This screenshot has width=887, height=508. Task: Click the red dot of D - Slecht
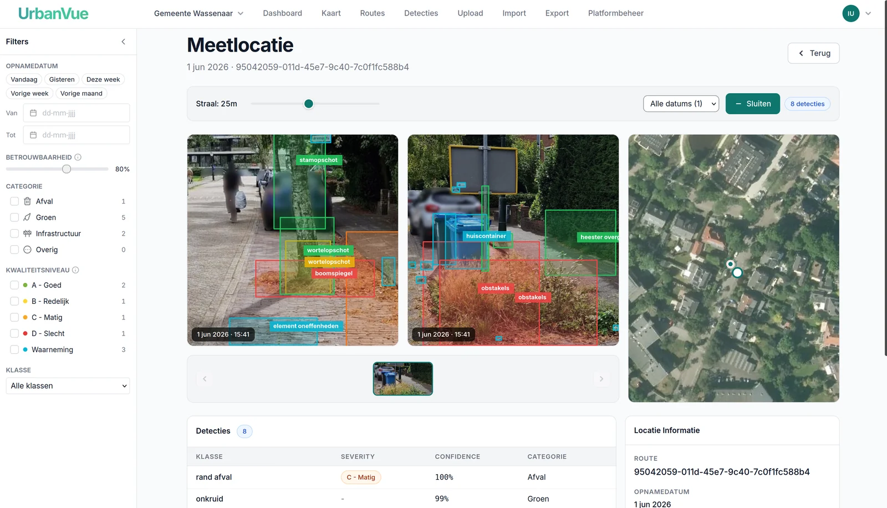(26, 333)
